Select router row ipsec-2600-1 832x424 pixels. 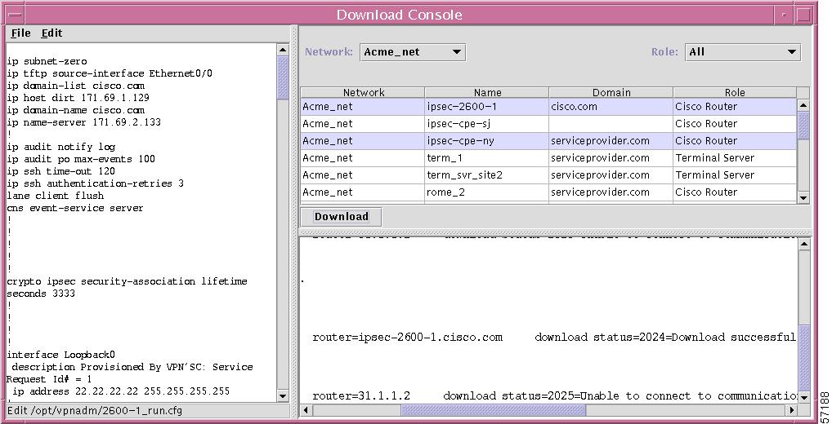(x=548, y=106)
